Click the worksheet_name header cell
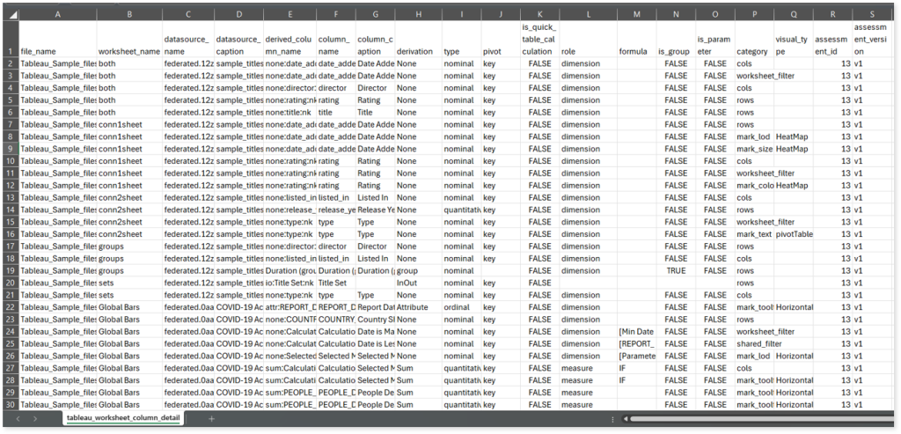This screenshot has width=901, height=434. [x=129, y=39]
